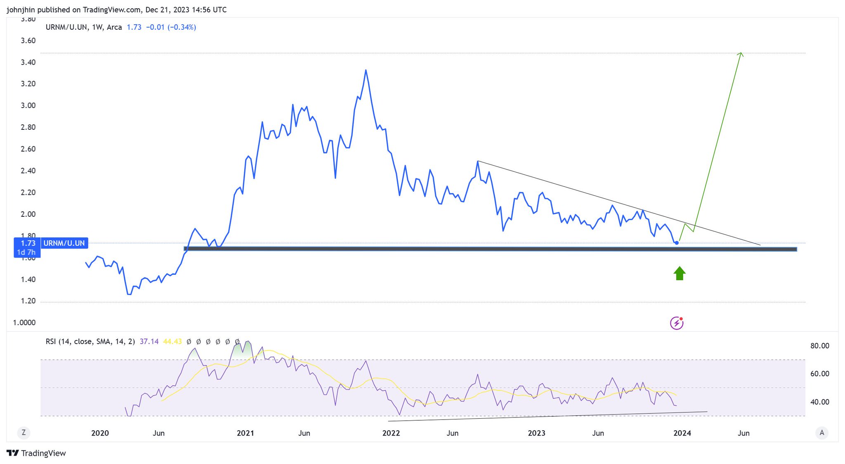Select the green up arrow marker
Image resolution: width=845 pixels, height=464 pixels.
point(680,274)
